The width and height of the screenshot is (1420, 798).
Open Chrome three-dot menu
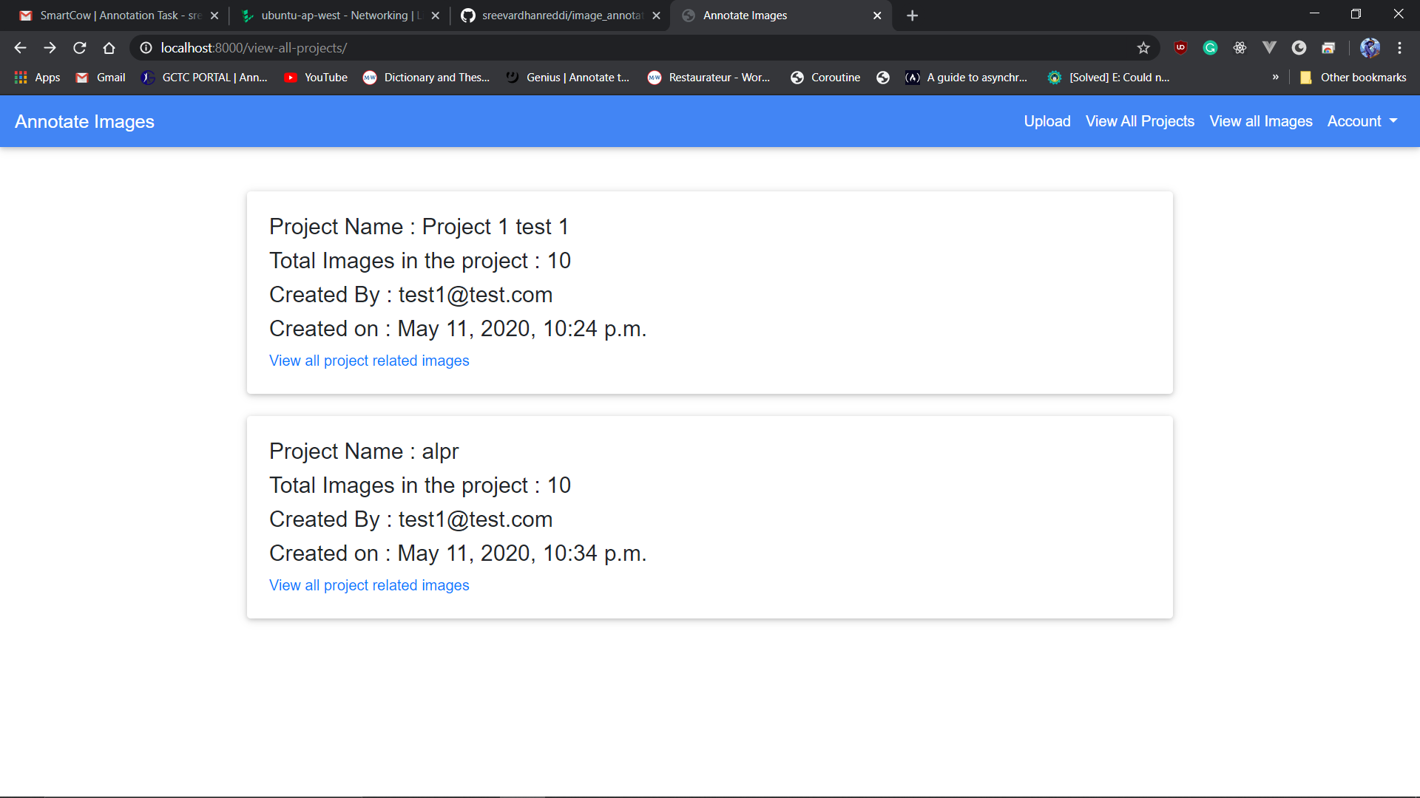(x=1399, y=48)
